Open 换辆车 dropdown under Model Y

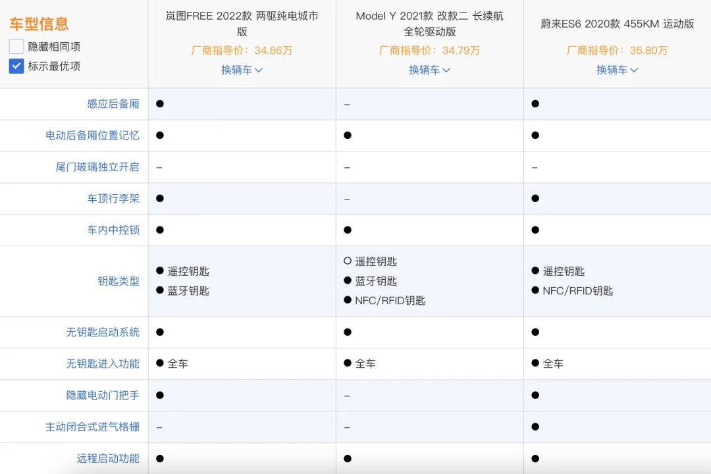(429, 70)
